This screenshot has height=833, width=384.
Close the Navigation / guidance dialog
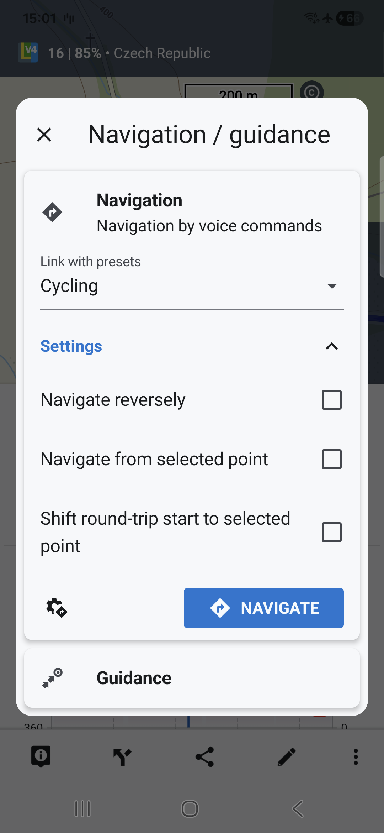(x=44, y=135)
